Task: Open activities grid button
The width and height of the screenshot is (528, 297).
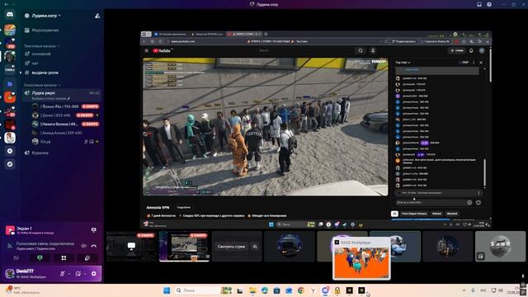Action: pyautogui.click(x=64, y=258)
